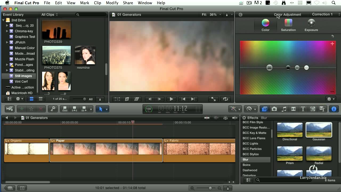Enable the Crop tool in viewer
The height and width of the screenshot is (192, 341).
[127, 99]
